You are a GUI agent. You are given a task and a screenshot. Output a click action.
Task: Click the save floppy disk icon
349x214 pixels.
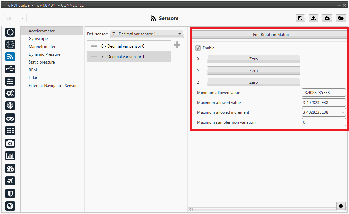300,18
